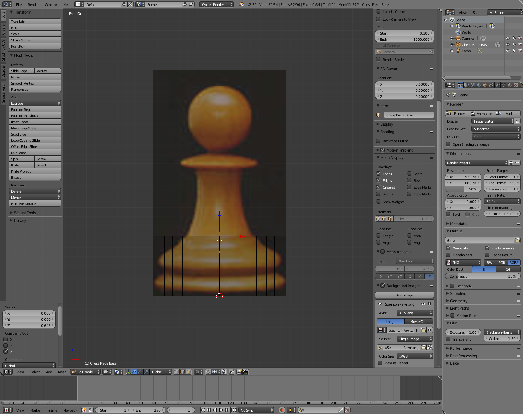The width and height of the screenshot is (523, 414).
Task: Play the animation in reverse
Action: coord(215,410)
